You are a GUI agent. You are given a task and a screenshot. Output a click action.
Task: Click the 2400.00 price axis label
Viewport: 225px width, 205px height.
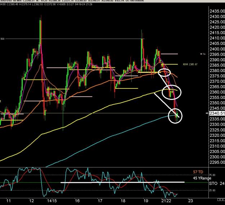click(217, 49)
